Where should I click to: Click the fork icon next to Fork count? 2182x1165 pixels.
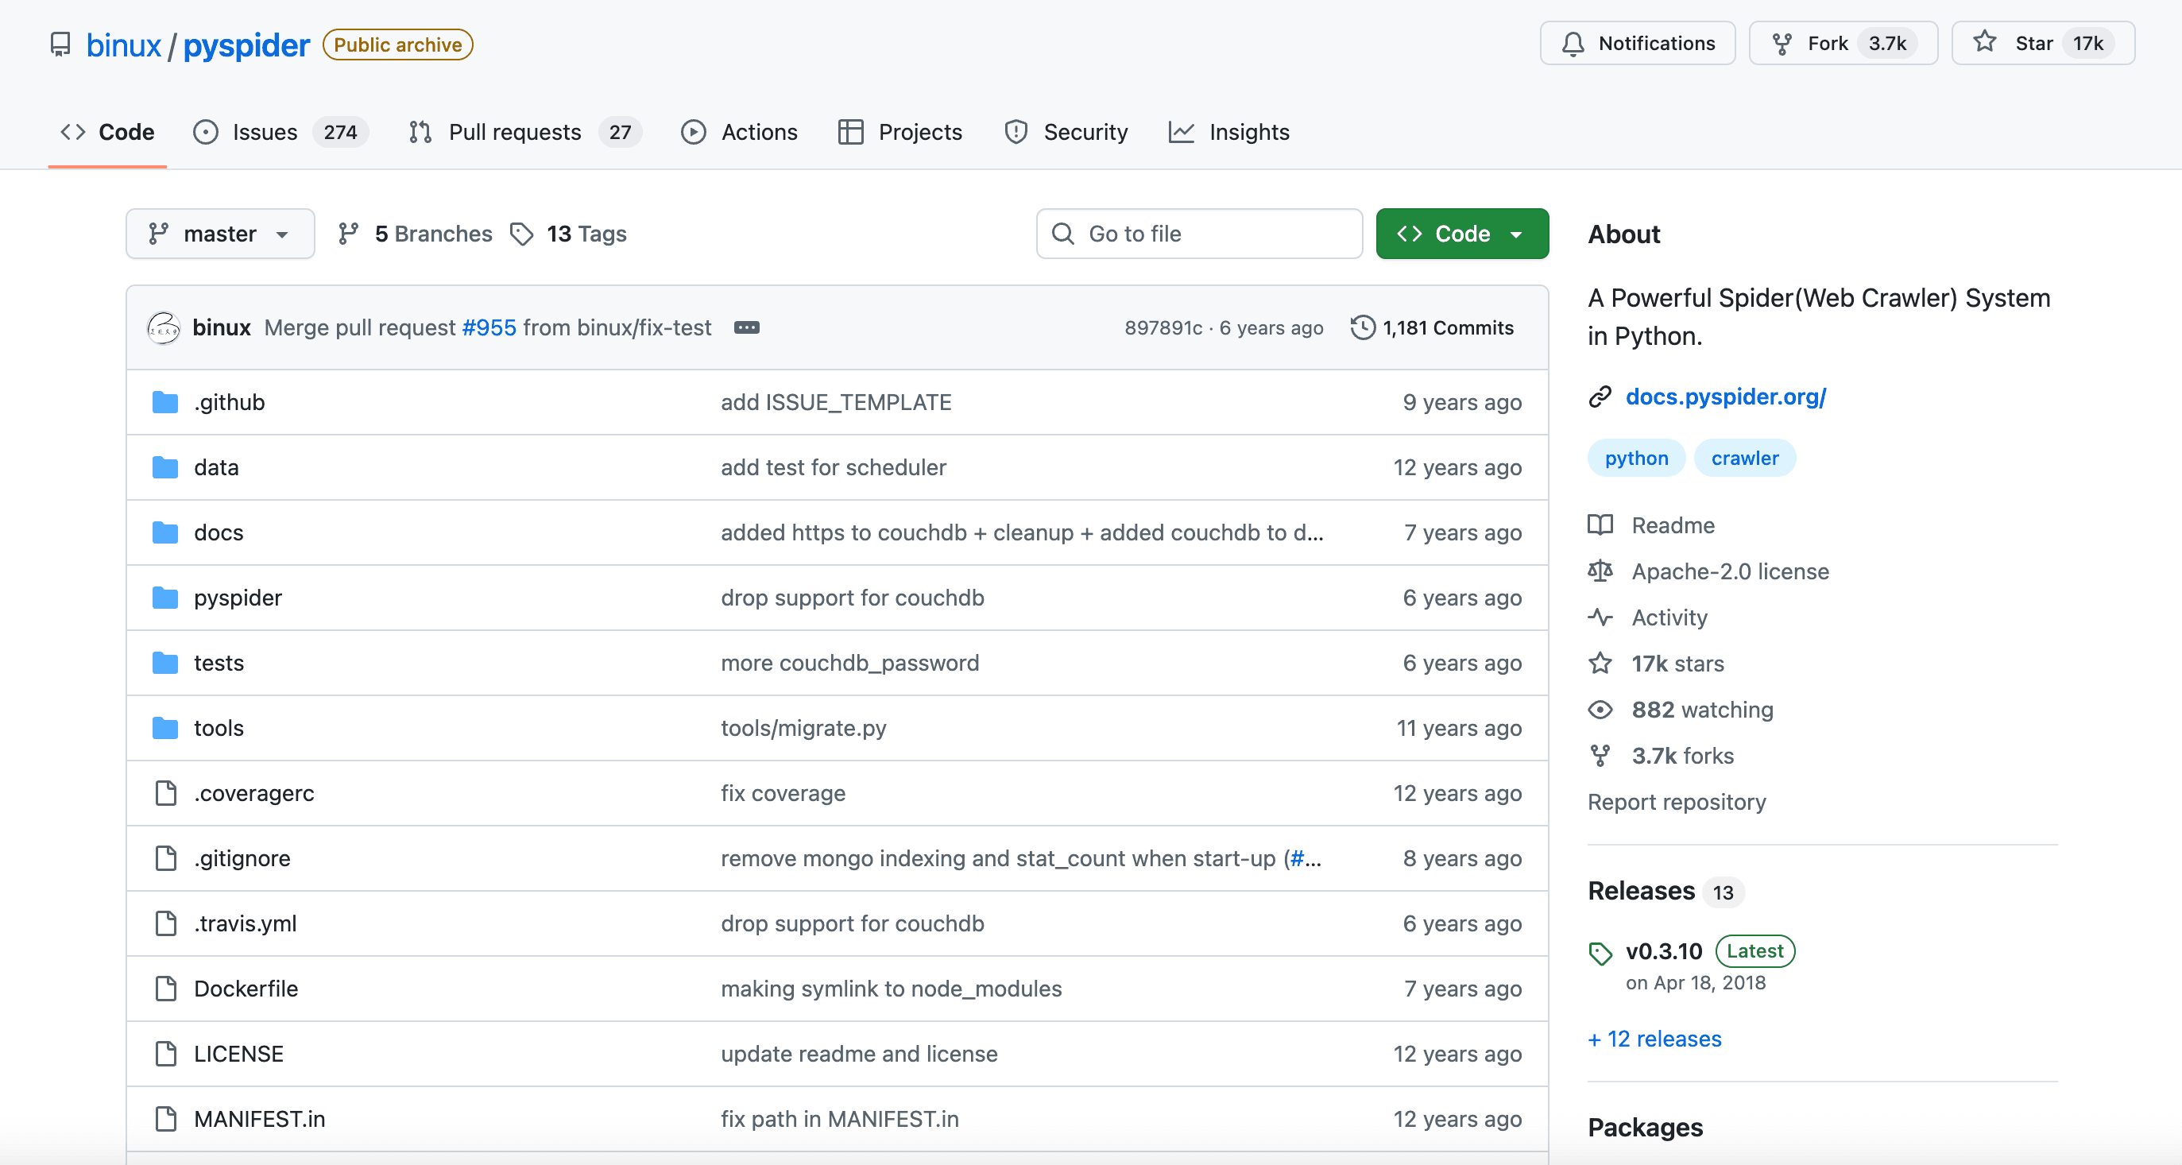tap(1783, 42)
